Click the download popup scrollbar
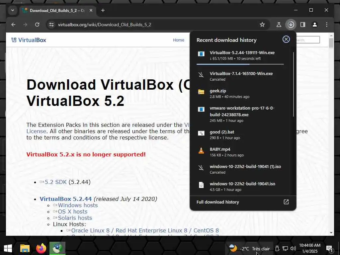This screenshot has height=255, width=340. click(294, 84)
